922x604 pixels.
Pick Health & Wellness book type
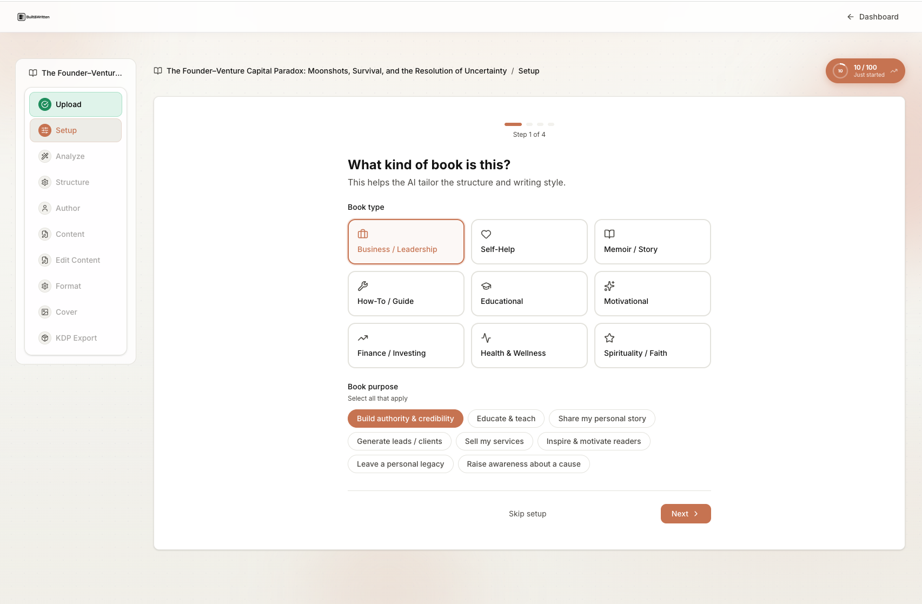tap(529, 346)
